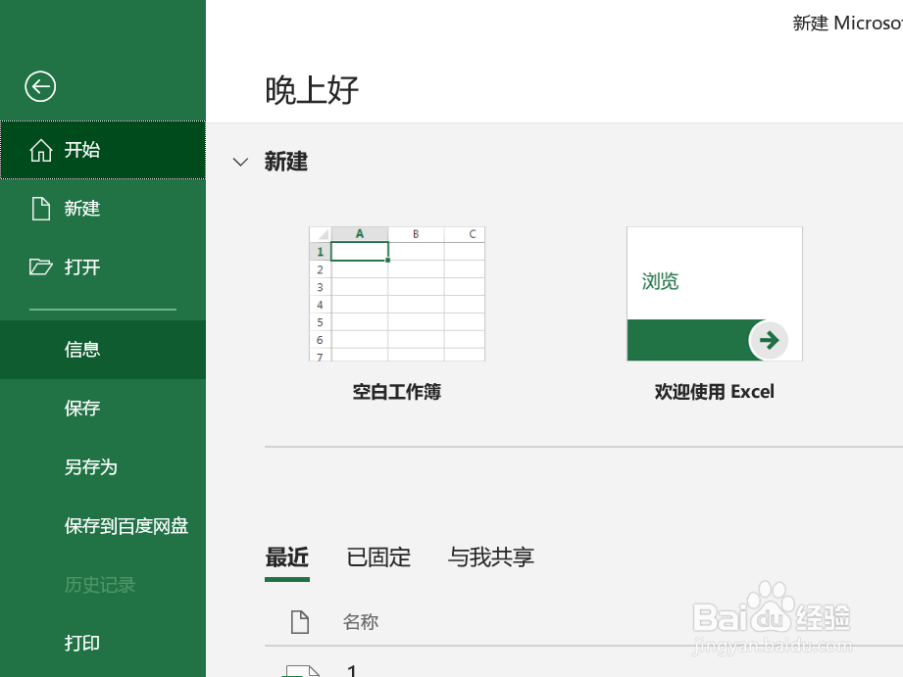Image resolution: width=903 pixels, height=677 pixels.
Task: Click the green arrow on the Excel welcome card
Action: click(769, 340)
